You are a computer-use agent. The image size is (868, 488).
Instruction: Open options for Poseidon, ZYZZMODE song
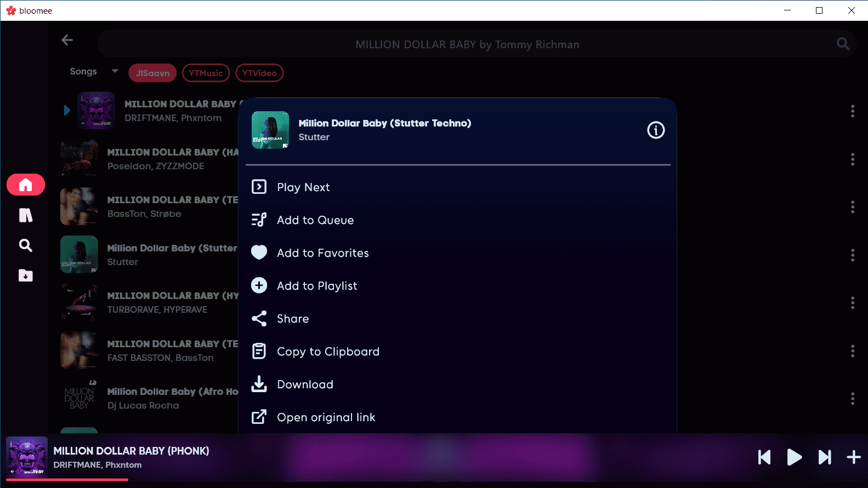(853, 159)
